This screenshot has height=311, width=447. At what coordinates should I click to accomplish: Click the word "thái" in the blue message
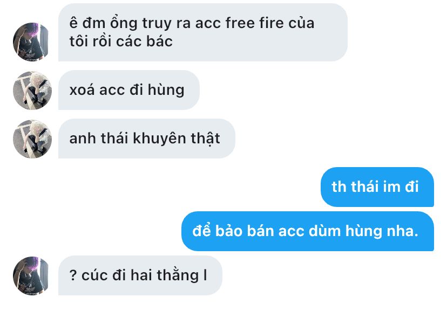365,187
